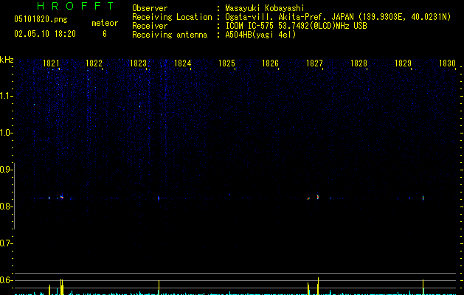
Task: Click the 1822 time marker
Action: pos(94,63)
